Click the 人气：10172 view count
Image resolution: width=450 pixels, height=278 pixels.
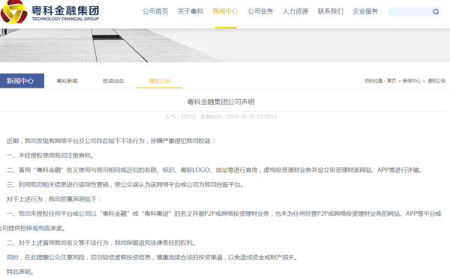181,117
